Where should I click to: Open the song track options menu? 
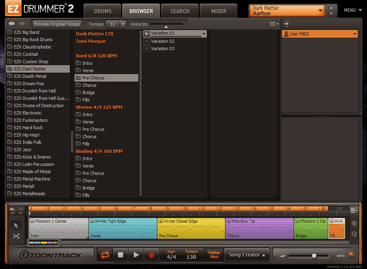click(x=354, y=211)
